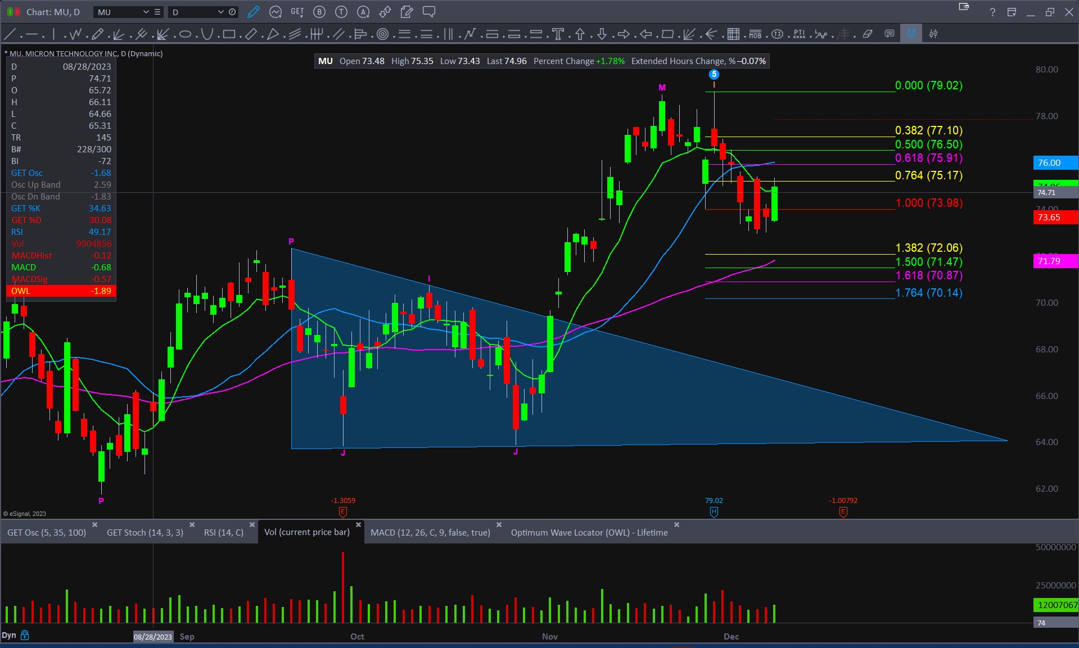The height and width of the screenshot is (648, 1079).
Task: Switch to the RSI (14, C) tab
Action: click(x=223, y=532)
